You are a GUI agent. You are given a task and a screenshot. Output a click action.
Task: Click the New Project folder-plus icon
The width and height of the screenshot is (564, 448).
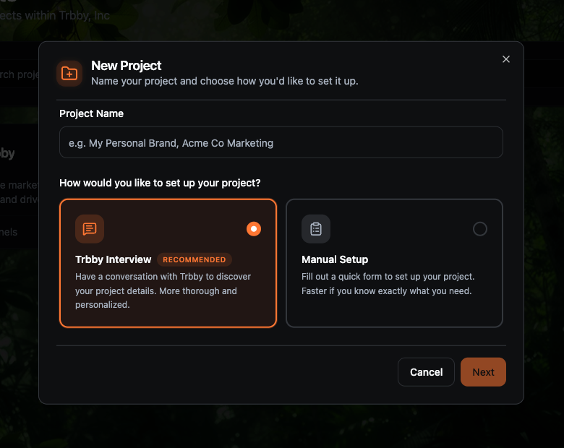tap(69, 73)
